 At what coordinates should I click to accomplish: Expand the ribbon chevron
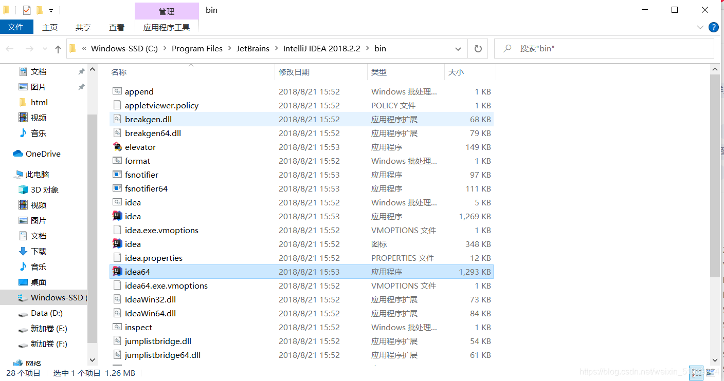(x=700, y=27)
